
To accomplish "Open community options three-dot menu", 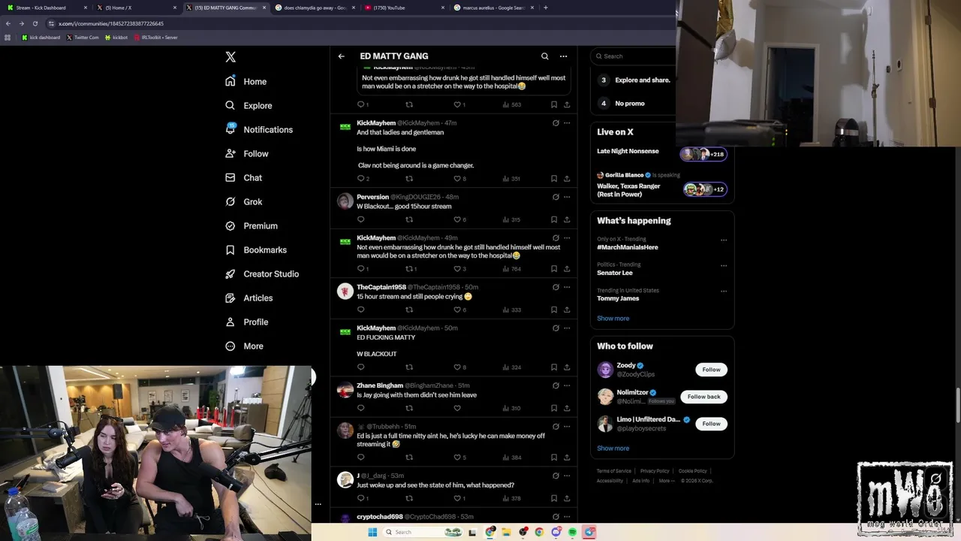I will click(563, 56).
